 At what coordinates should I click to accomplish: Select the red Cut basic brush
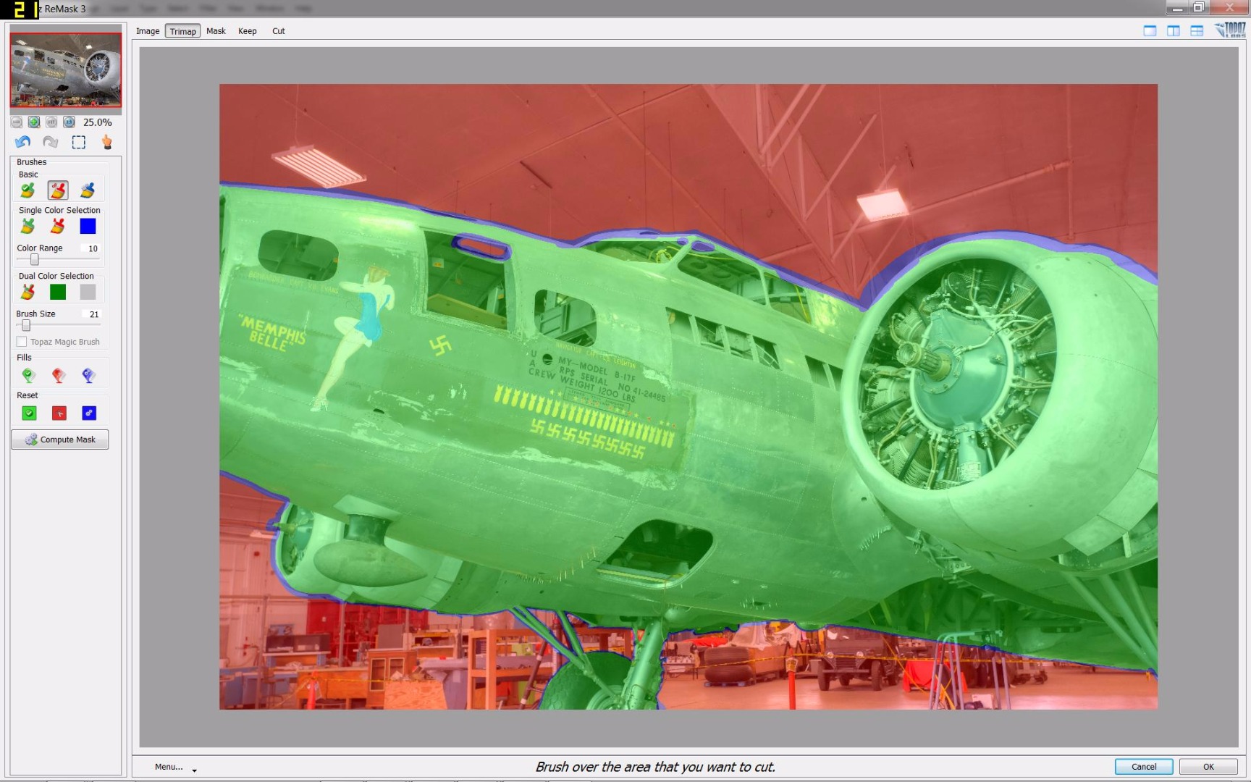[58, 190]
